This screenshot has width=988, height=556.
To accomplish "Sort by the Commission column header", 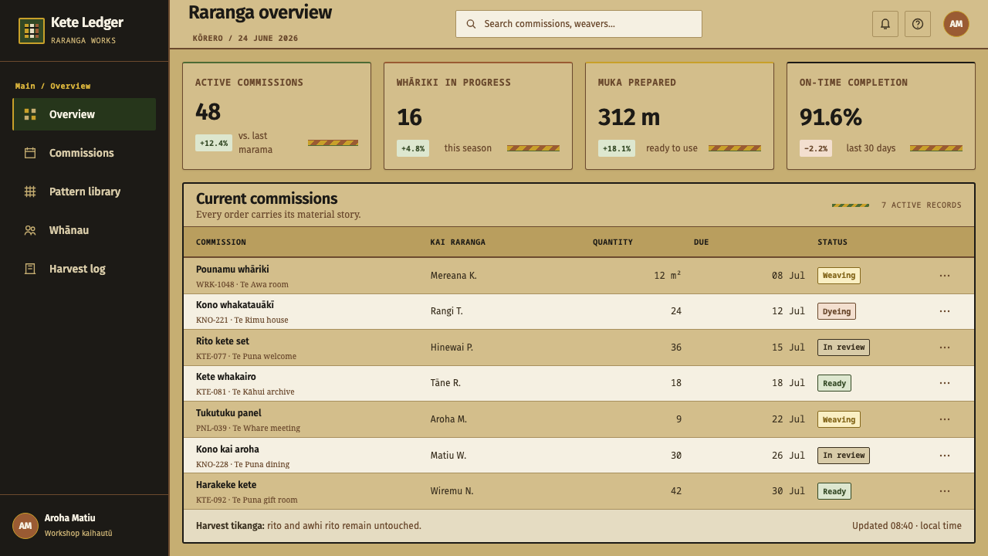I will coord(221,242).
